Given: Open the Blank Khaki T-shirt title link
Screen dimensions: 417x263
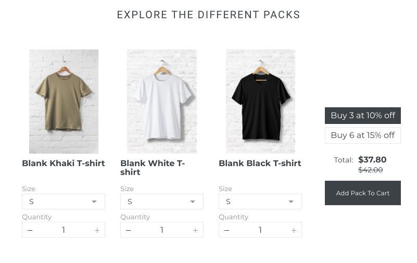Looking at the screenshot, I should tap(63, 164).
